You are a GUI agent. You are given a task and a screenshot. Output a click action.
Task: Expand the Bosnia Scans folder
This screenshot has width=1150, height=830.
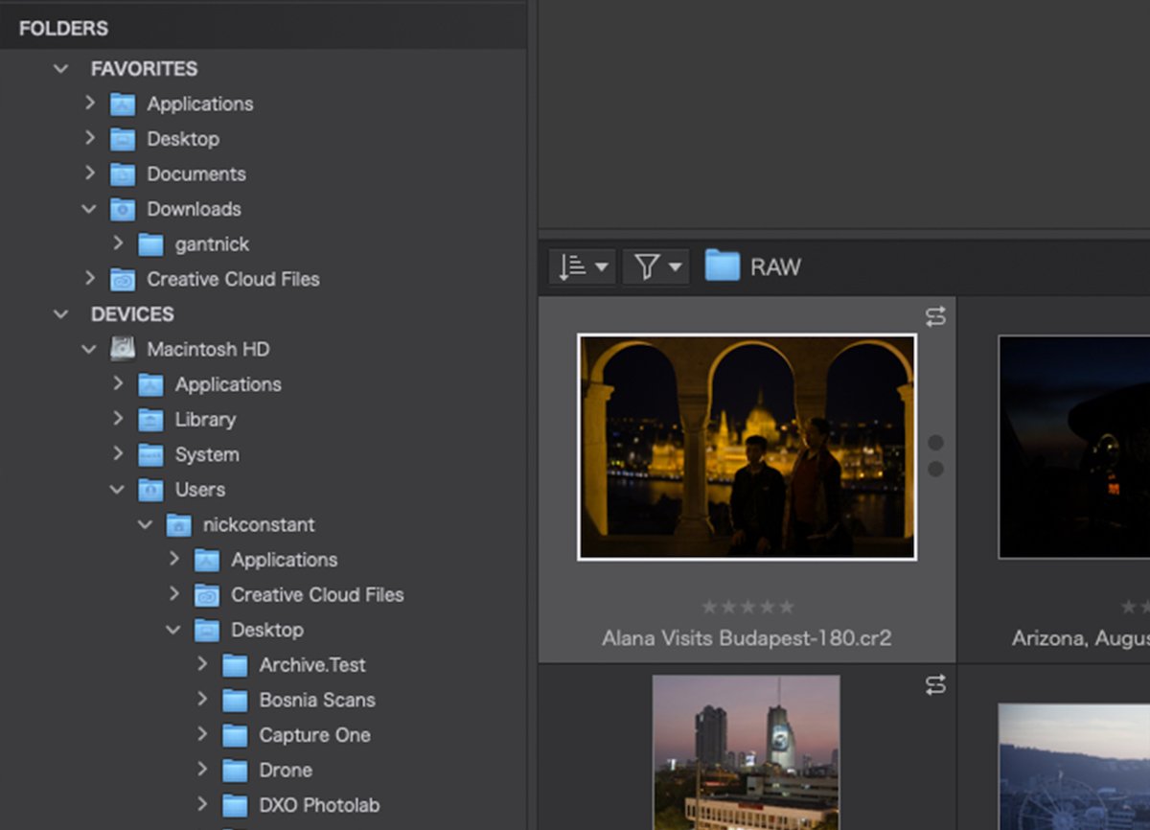202,700
